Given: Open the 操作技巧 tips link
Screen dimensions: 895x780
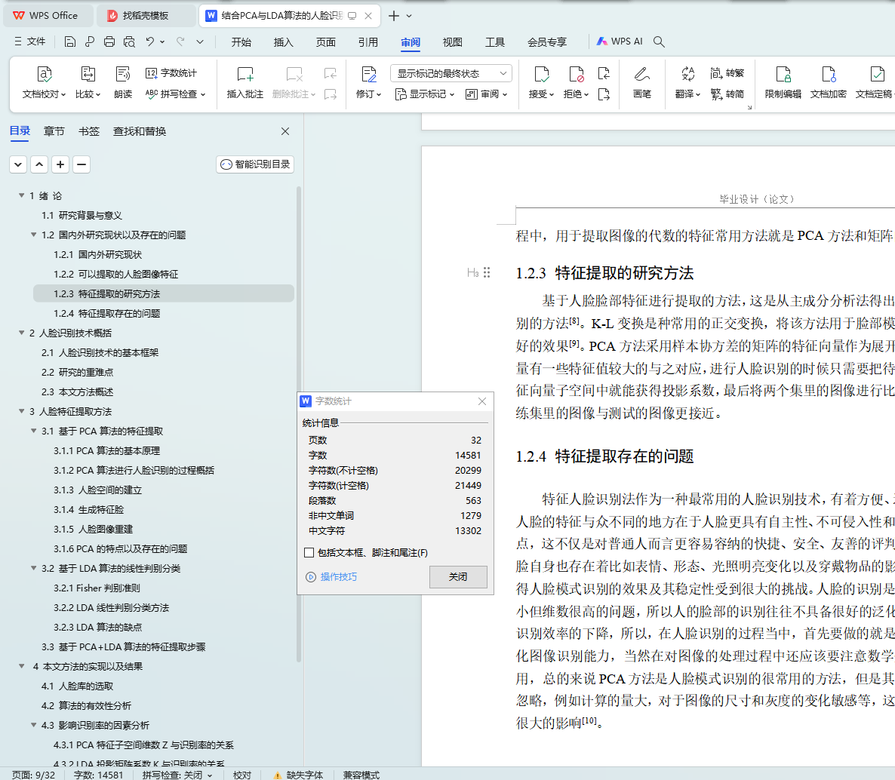Looking at the screenshot, I should pos(338,577).
